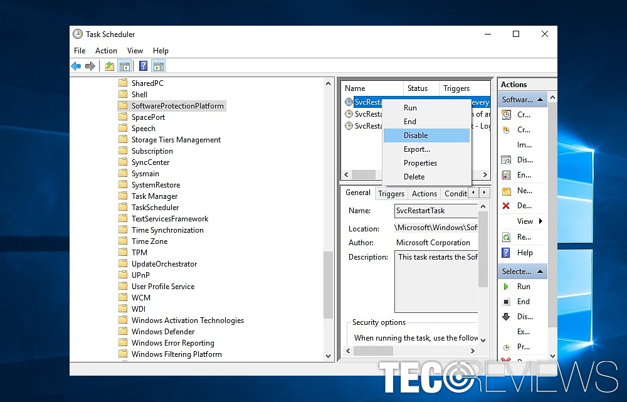Viewport: 627px width, 402px height.
Task: Switch to the Conditions tab
Action: (455, 194)
